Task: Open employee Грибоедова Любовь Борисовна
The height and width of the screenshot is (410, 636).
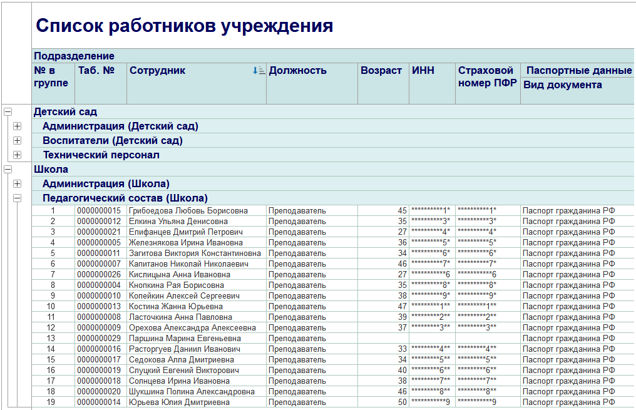Action: tap(188, 211)
